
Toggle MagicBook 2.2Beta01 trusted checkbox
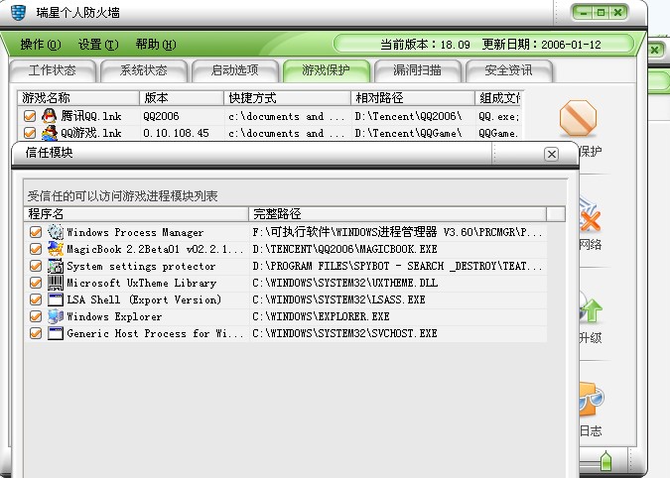click(36, 249)
